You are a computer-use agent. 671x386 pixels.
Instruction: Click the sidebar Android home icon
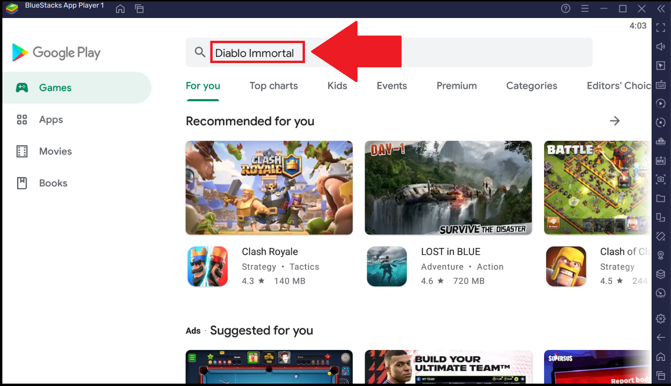661,357
